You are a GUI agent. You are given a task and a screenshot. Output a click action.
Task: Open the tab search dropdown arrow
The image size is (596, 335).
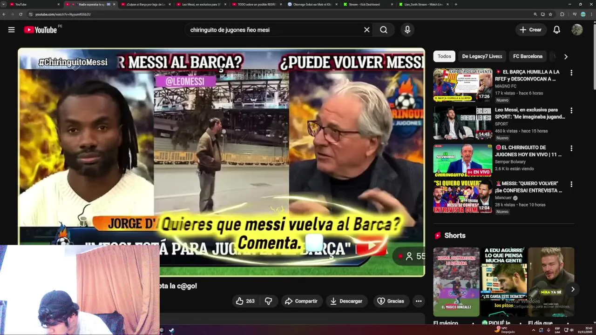click(4, 4)
